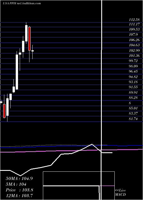Image resolution: width=143 pixels, height=200 pixels.
Task: Click the 88.28 price label
Action: click(x=133, y=98)
